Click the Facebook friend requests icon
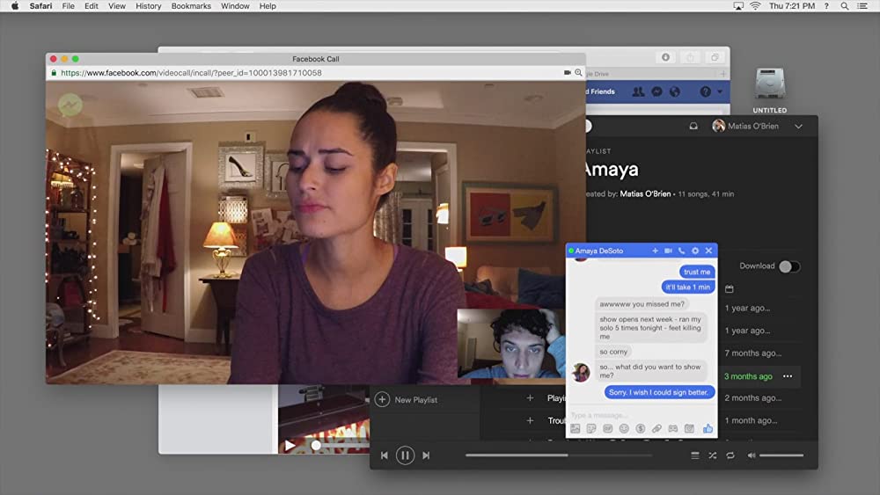This screenshot has width=880, height=495. click(x=637, y=91)
